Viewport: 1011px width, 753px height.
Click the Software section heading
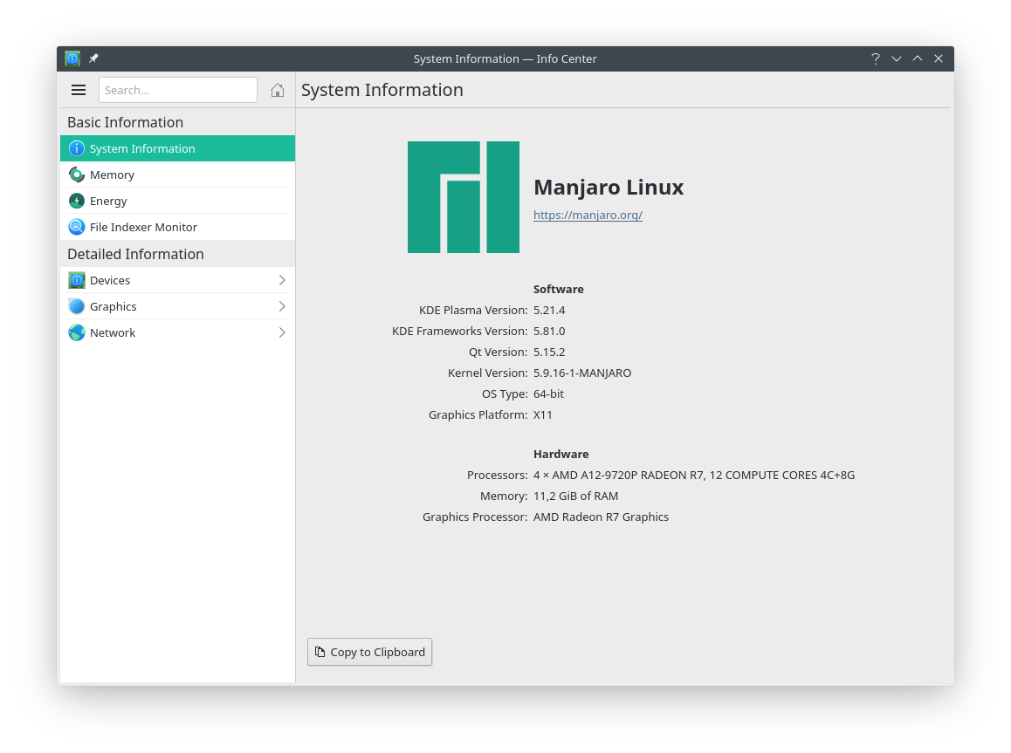(559, 289)
